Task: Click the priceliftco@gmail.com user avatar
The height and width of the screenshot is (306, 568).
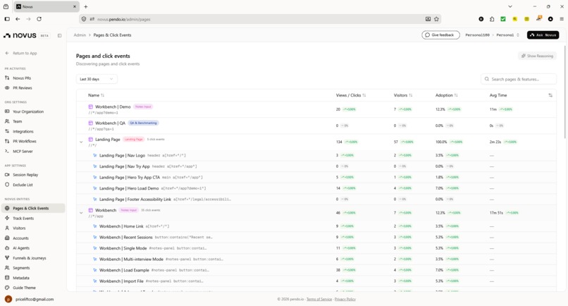Action: pos(8,299)
